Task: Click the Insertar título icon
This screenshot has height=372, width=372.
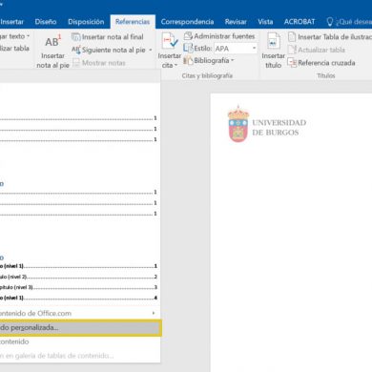Action: click(x=273, y=41)
